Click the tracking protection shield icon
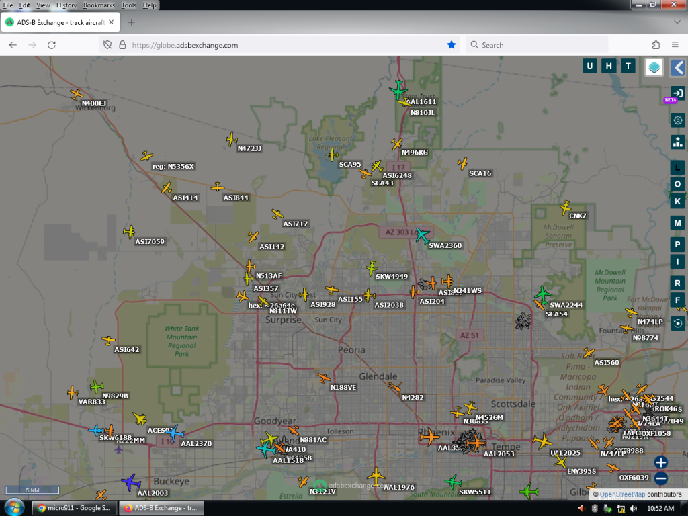Screen dimensions: 688x516 point(107,45)
